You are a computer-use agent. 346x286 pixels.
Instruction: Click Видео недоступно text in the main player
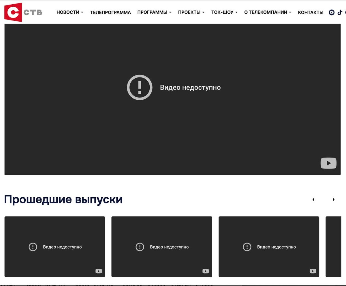tap(190, 87)
